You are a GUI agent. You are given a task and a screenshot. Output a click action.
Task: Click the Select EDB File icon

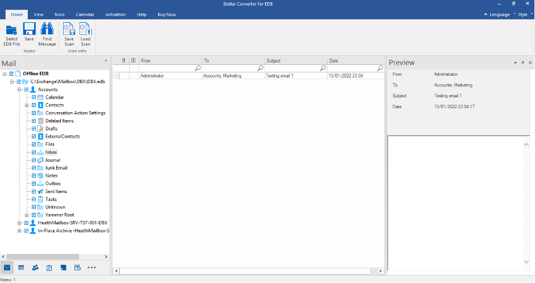pyautogui.click(x=11, y=30)
